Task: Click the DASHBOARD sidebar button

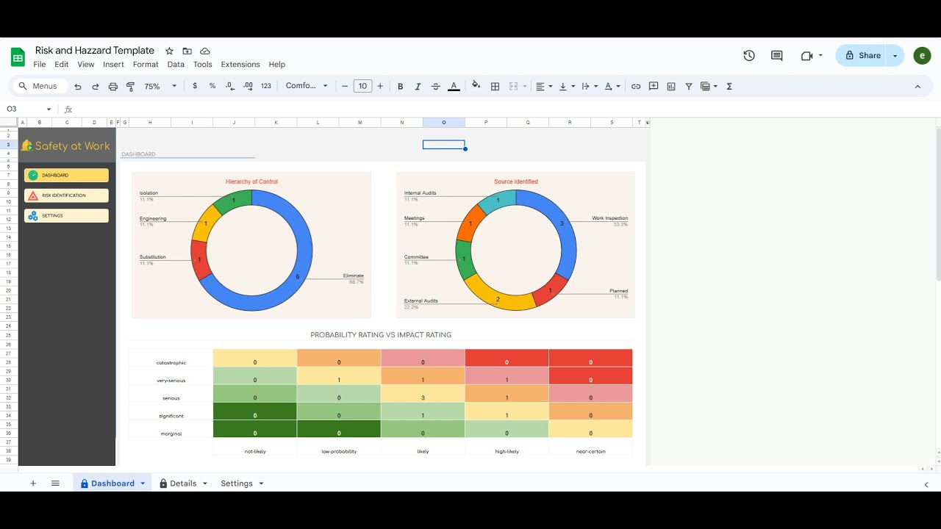Action: coord(66,176)
